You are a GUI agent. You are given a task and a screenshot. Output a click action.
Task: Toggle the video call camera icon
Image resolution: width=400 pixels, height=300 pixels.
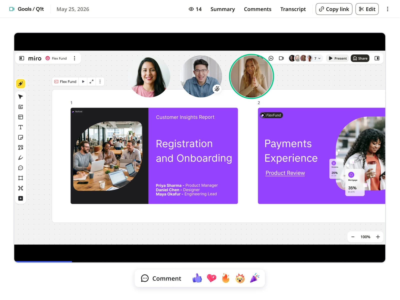281,58
